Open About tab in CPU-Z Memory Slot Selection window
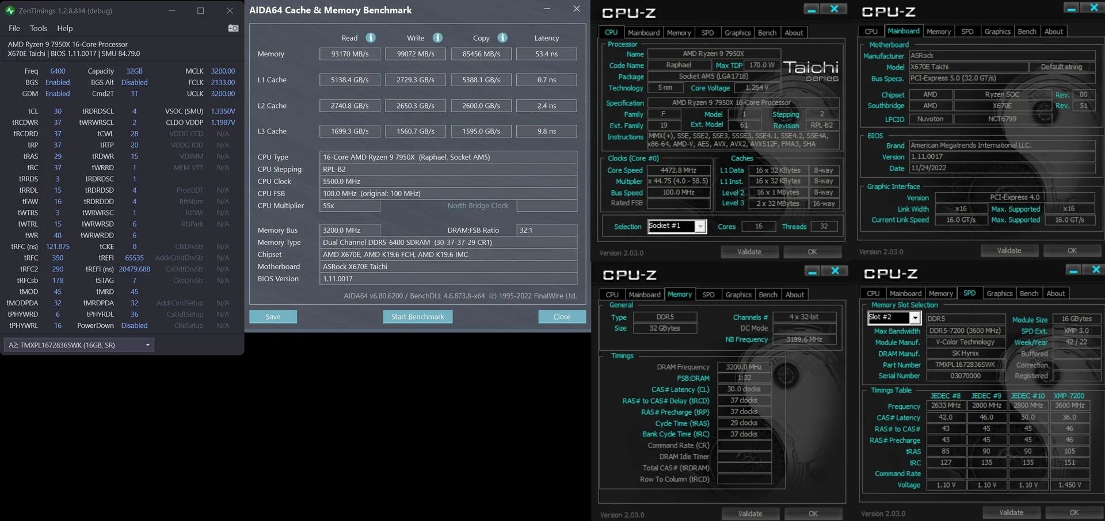Image resolution: width=1105 pixels, height=521 pixels. (1056, 293)
